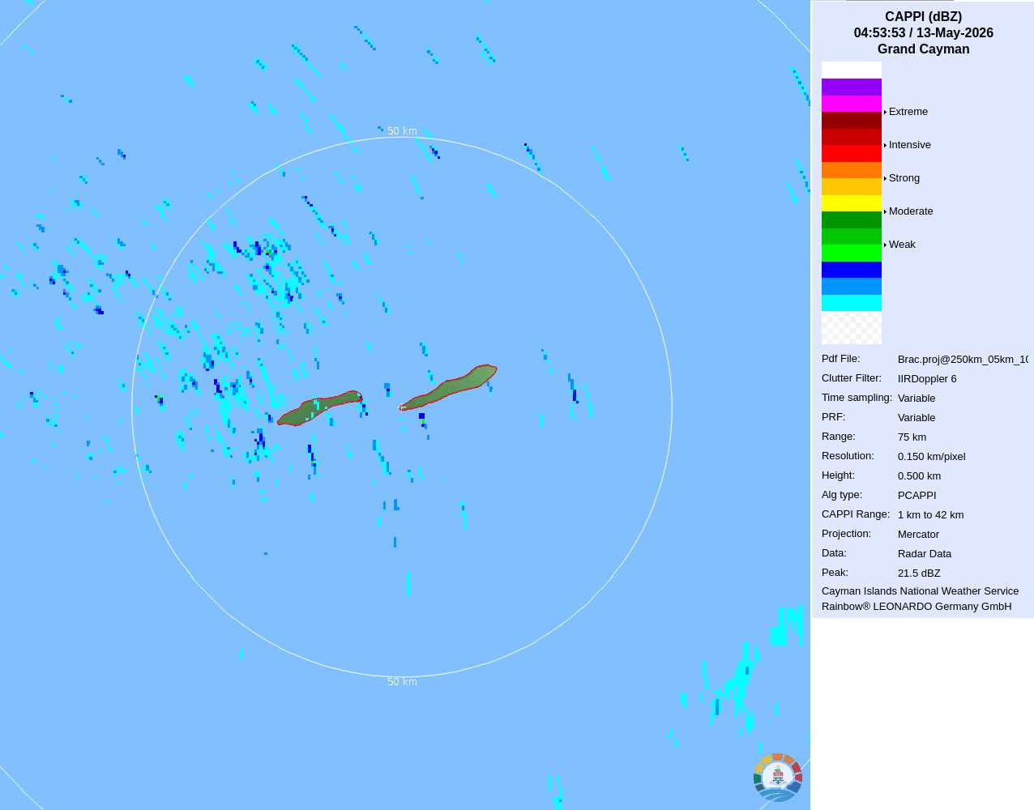Viewport: 1034px width, 810px height.
Task: Click the Weak level arrow marker
Action: (x=885, y=245)
